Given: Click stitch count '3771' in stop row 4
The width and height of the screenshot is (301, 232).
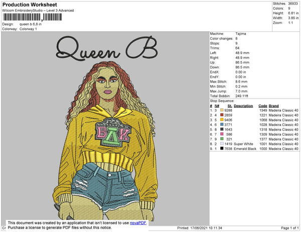Looking at the screenshot, I should click(x=228, y=124).
